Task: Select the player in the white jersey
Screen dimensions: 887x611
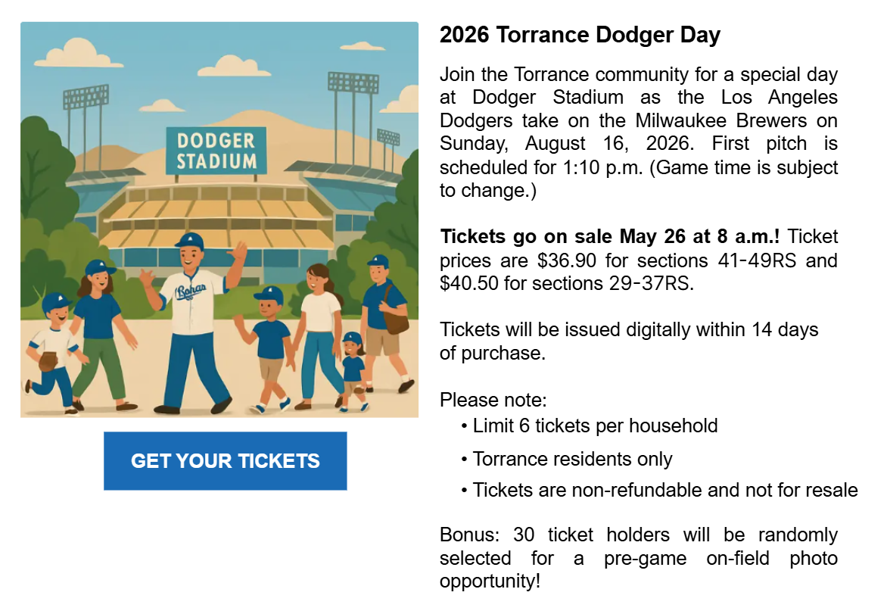Action: tap(192, 323)
